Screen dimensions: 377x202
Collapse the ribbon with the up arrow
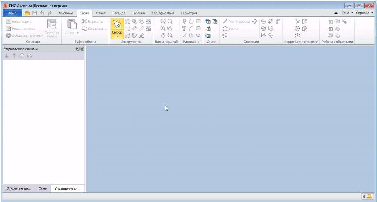(336, 13)
